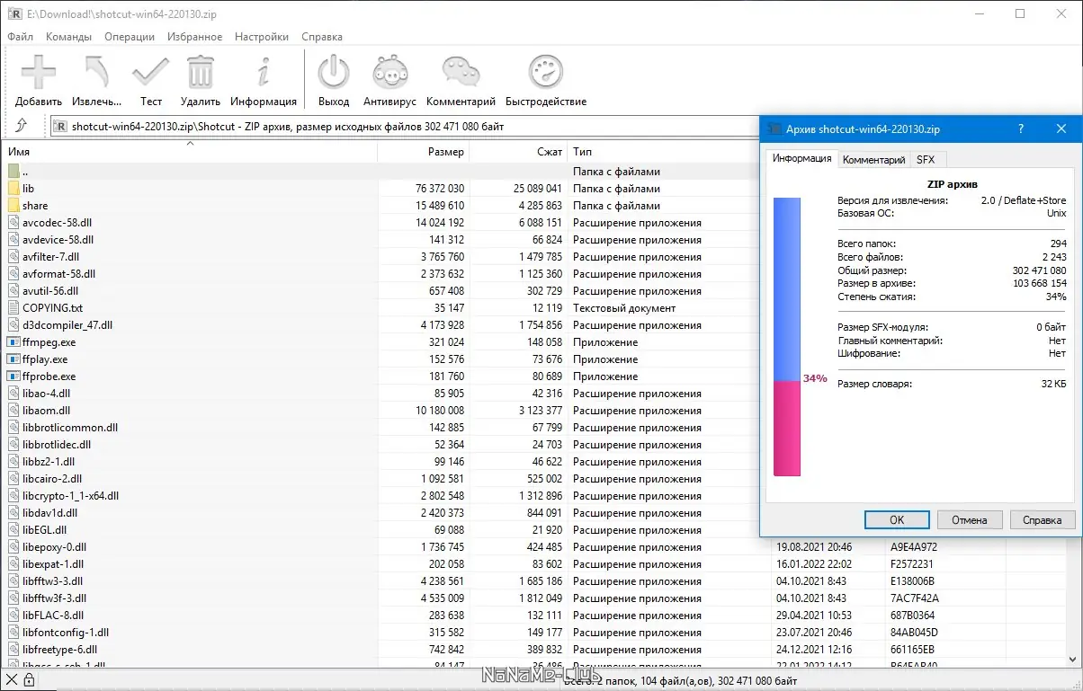Click the Отмена button
This screenshot has height=691, width=1083.
(970, 519)
